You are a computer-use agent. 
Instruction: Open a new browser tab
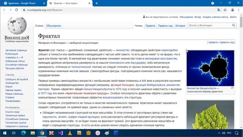(96, 3)
